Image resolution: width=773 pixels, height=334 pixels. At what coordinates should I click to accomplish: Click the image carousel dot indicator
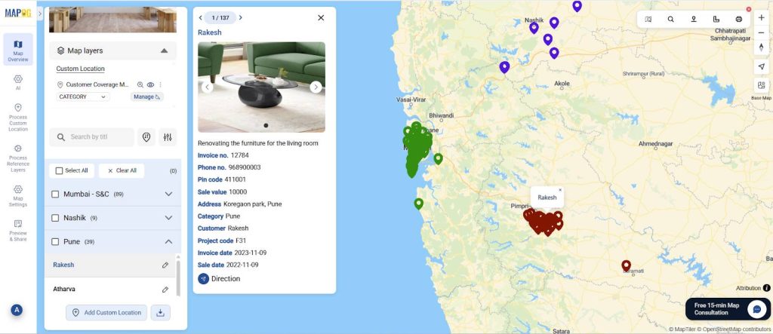click(266, 126)
